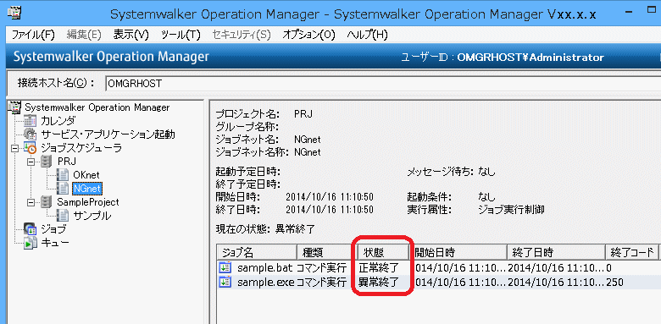Click the ジョブスケジューラ clock icon

[x=30, y=148]
